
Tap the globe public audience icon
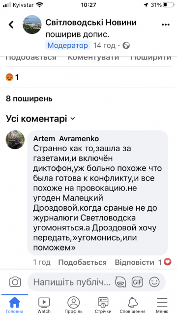point(126,46)
